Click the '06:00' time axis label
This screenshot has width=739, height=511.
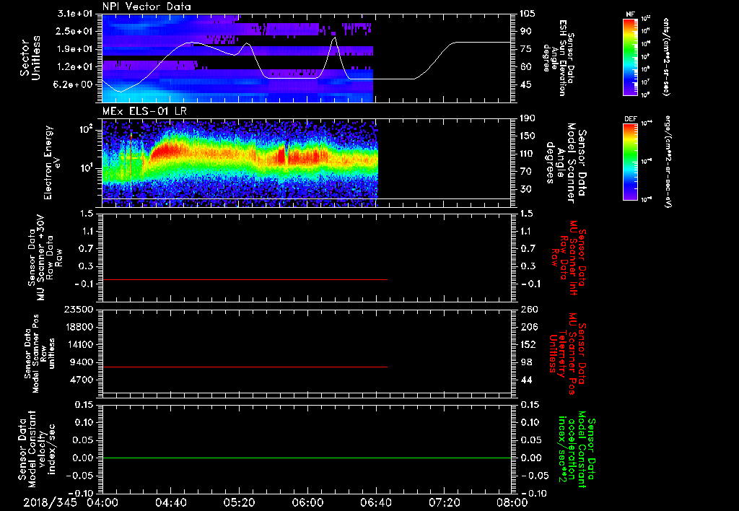click(307, 503)
